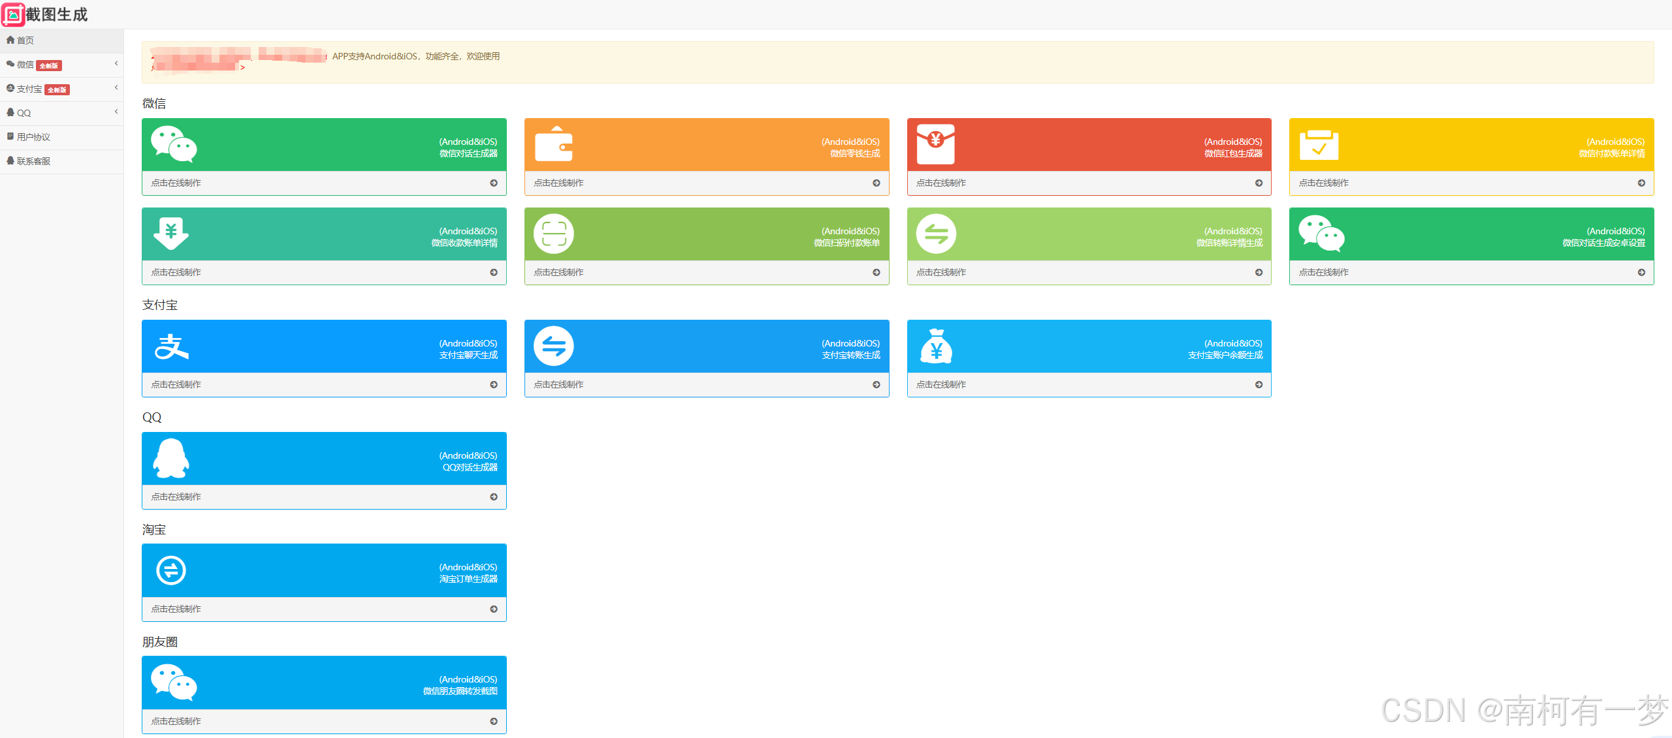Click the 微信朋友圈转发截图 card header
This screenshot has height=738, width=1672.
tap(324, 683)
